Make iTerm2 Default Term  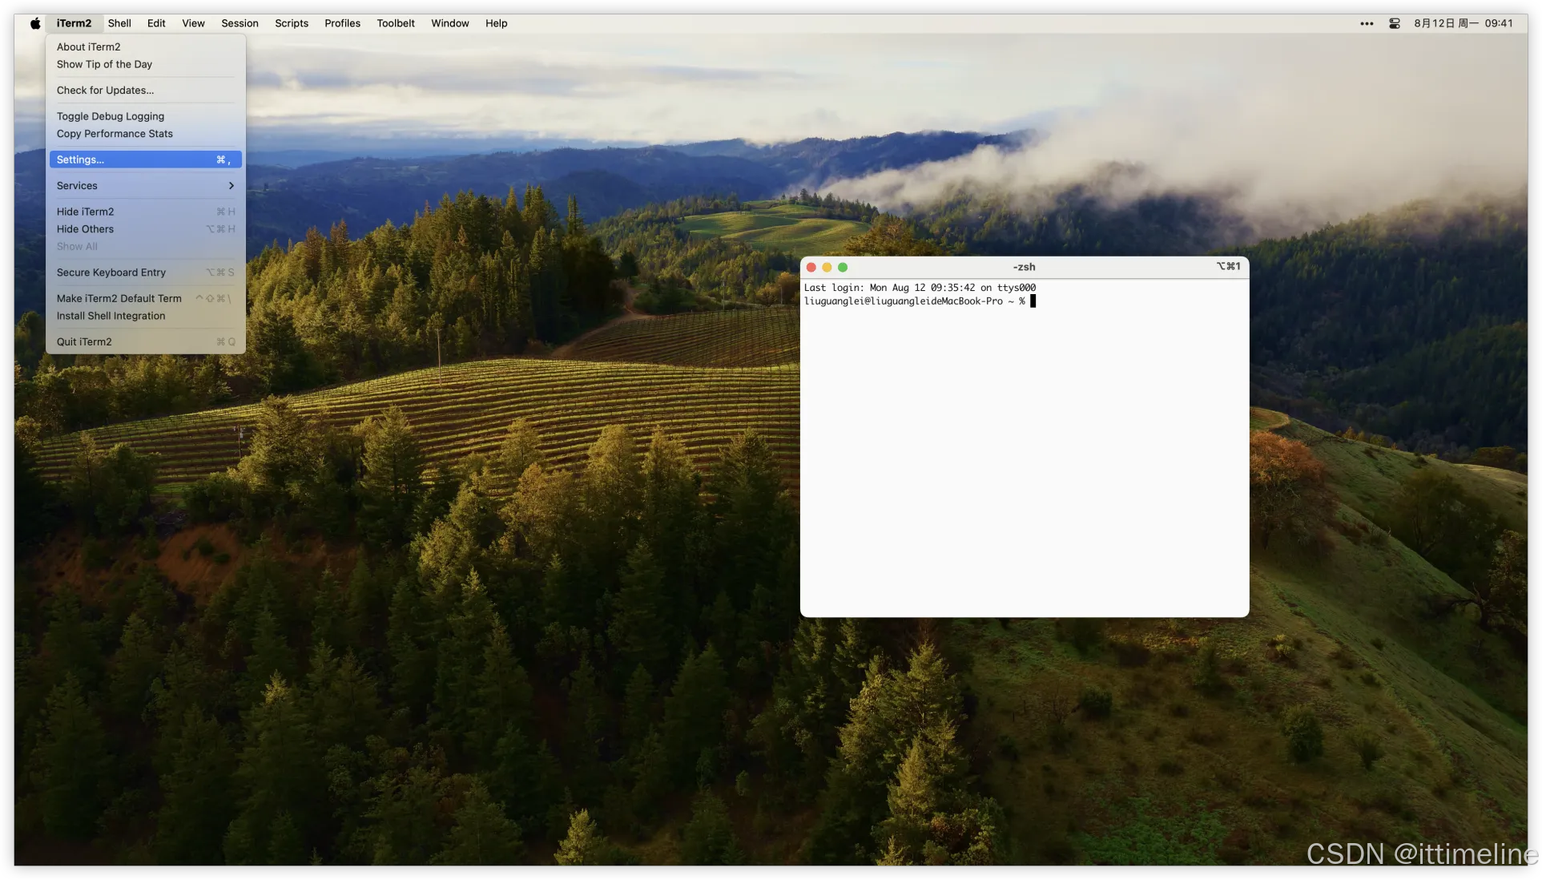coord(119,298)
